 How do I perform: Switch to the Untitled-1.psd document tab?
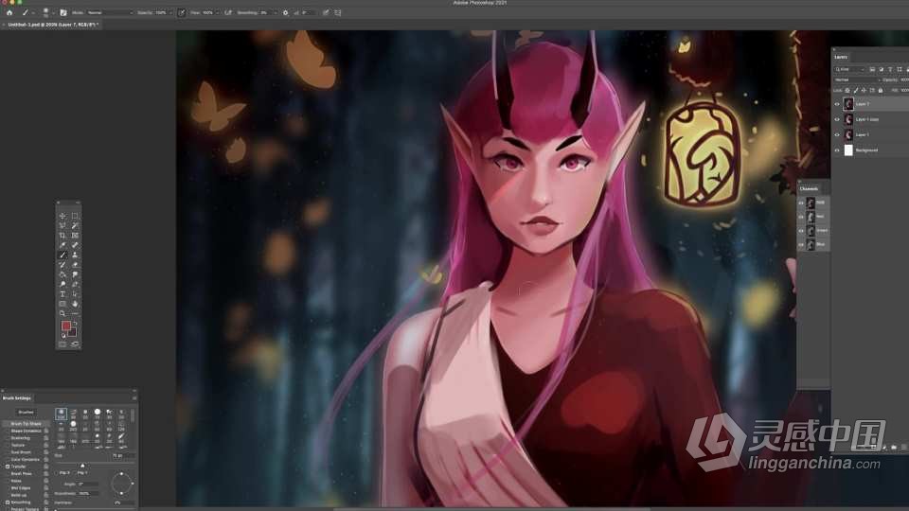[52, 25]
